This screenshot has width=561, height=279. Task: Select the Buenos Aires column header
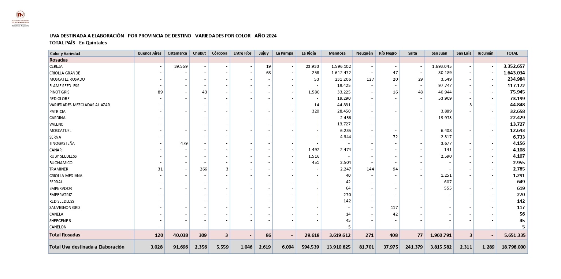149,54
